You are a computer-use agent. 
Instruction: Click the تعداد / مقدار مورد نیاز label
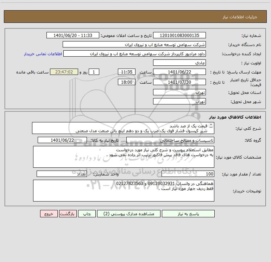(x=241, y=174)
